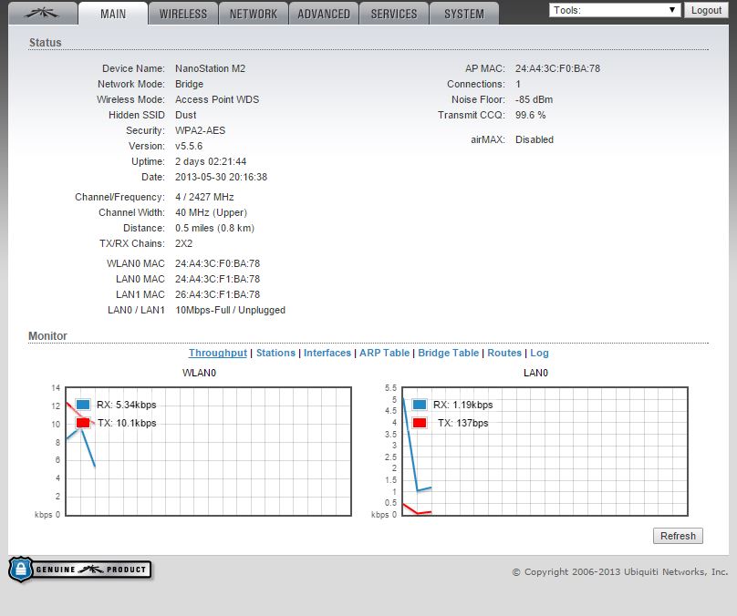The image size is (737, 616).
Task: Click the Network Mode value Bridge
Action: 190,84
